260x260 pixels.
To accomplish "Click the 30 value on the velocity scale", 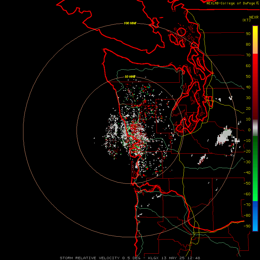I will point(248,98).
